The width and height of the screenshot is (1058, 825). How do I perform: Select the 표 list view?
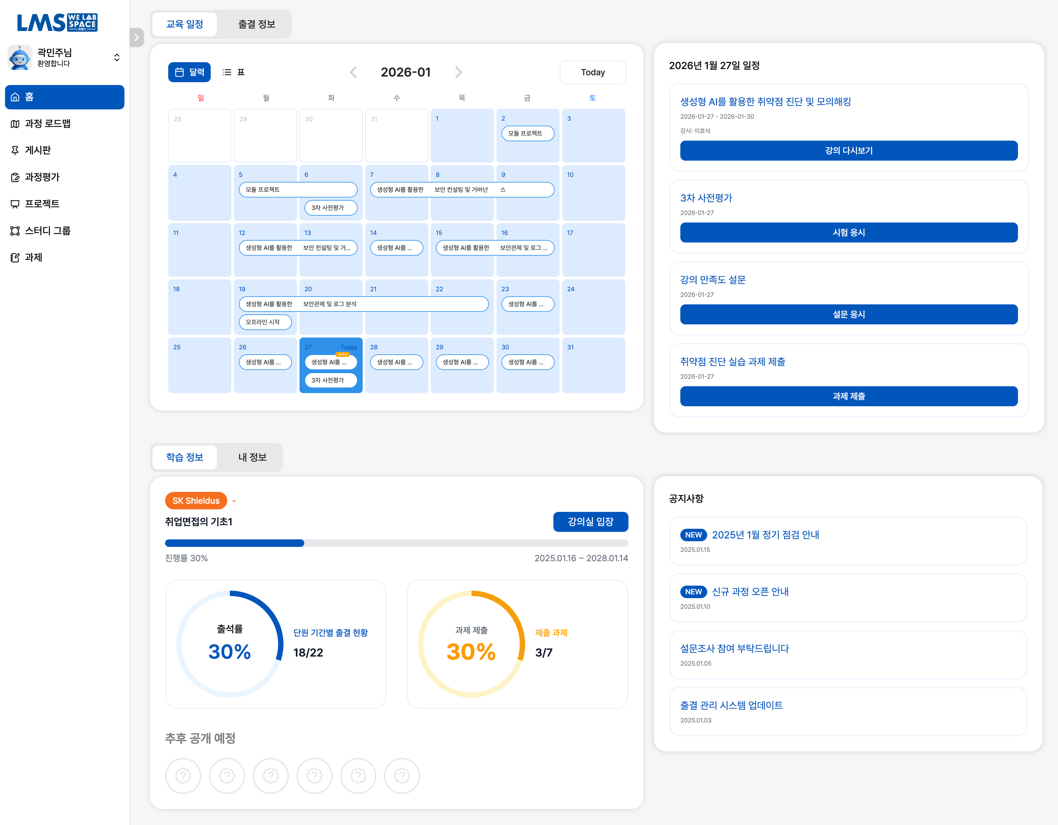[x=234, y=72]
